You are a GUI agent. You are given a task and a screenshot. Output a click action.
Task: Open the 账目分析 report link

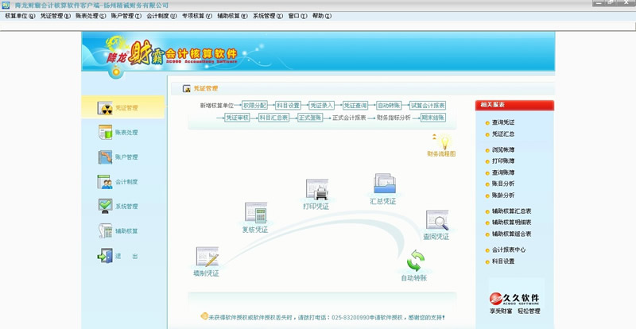tap(503, 184)
